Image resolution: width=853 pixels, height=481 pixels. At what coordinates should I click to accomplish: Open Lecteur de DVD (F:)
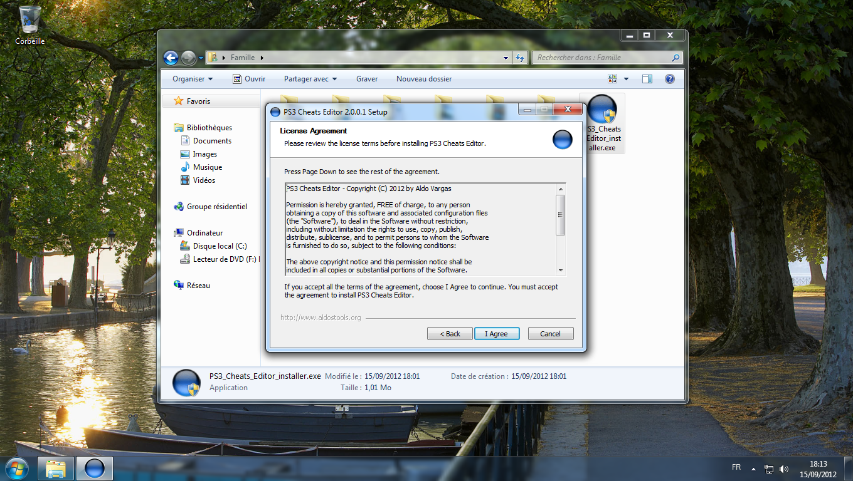(220, 259)
